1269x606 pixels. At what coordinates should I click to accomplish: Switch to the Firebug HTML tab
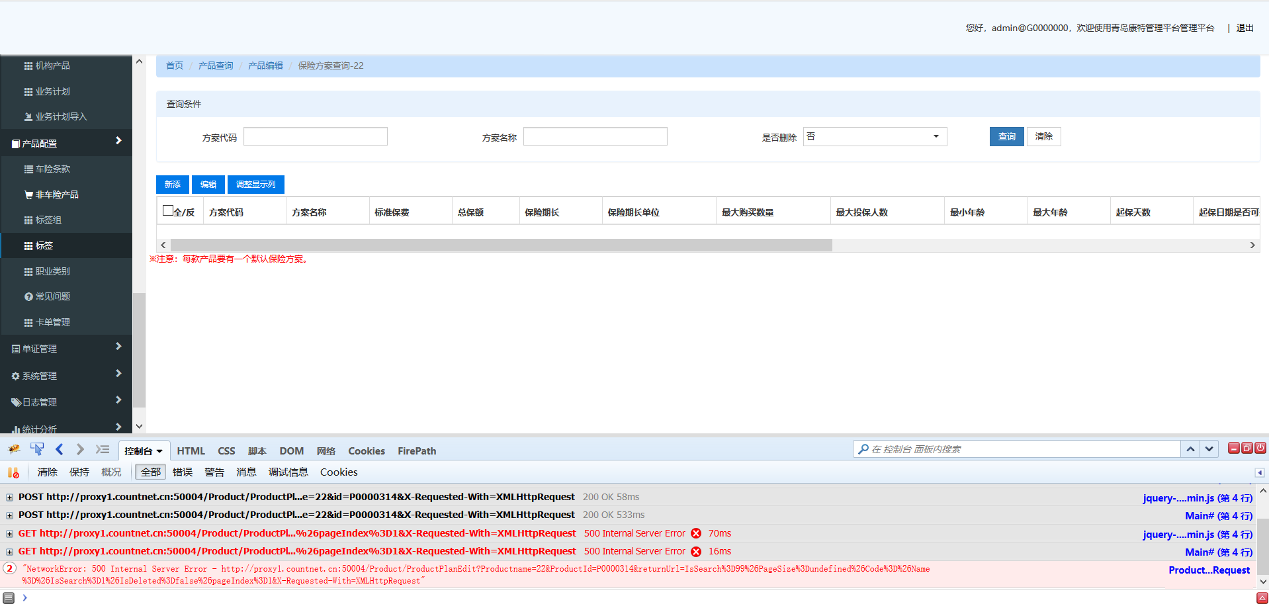point(191,451)
